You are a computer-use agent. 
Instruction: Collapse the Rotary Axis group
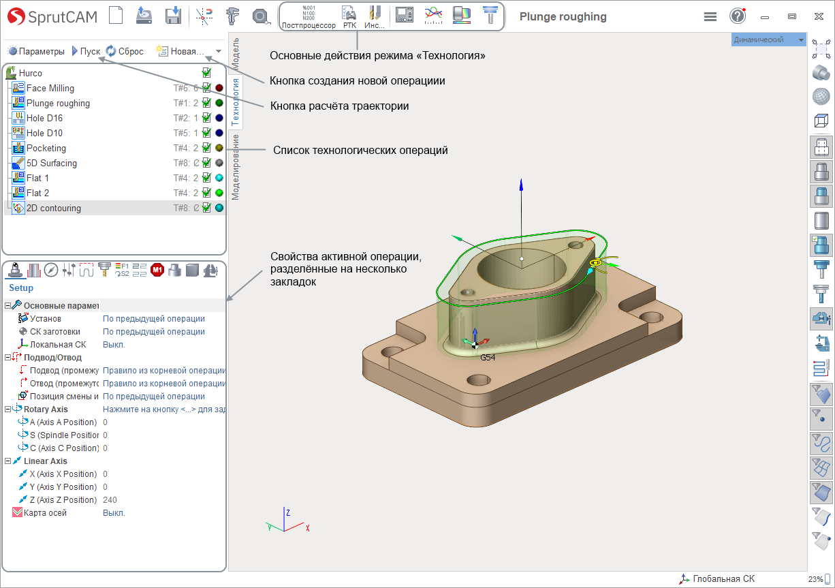(8, 409)
